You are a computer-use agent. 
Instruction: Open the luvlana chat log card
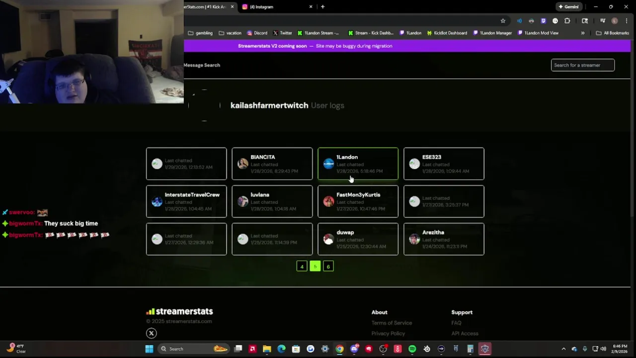(x=272, y=201)
